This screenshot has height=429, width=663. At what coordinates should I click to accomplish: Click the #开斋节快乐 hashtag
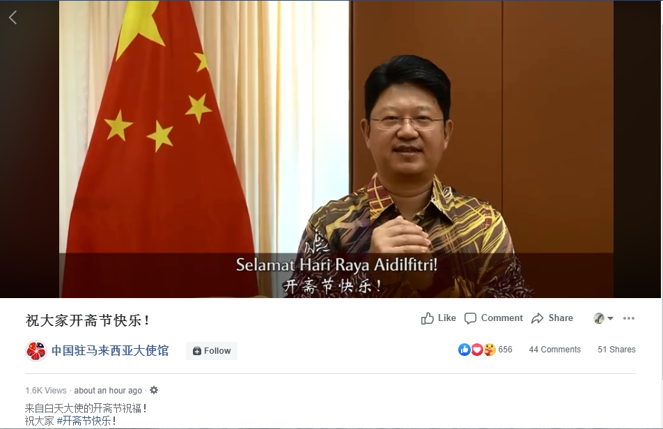(x=84, y=421)
